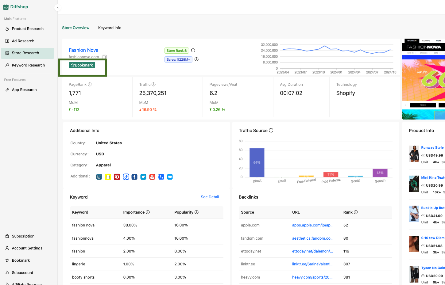Collapse the sidebar with arrow button
The height and width of the screenshot is (285, 445).
(58, 8)
